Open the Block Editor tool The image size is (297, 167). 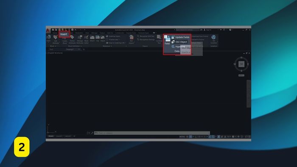(x=86, y=39)
